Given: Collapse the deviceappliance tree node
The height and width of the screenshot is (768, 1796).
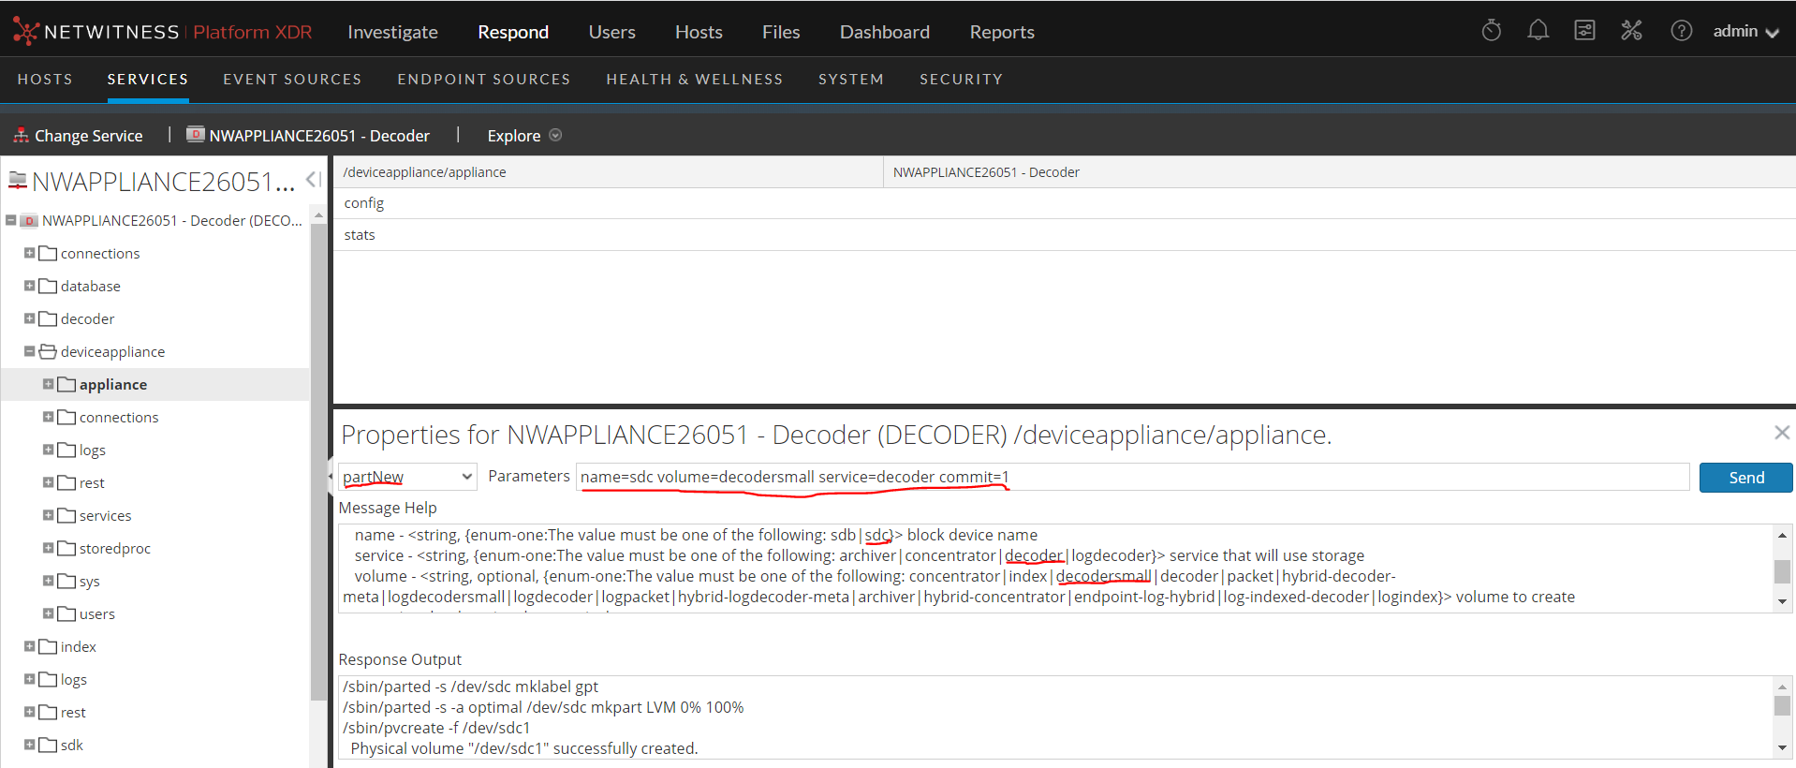Looking at the screenshot, I should click(x=29, y=351).
